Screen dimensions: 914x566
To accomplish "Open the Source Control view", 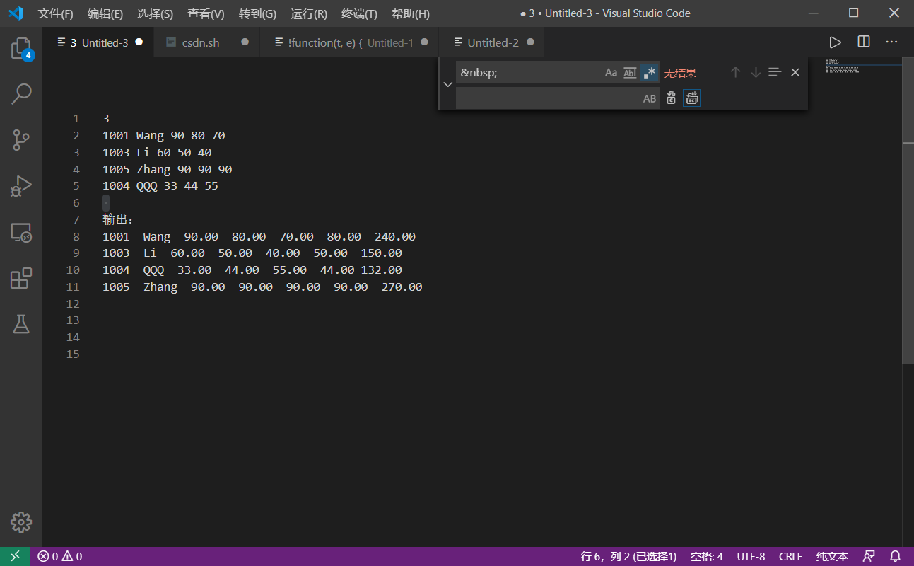I will (x=21, y=139).
